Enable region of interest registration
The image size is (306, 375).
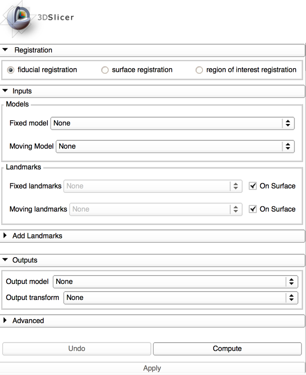coord(199,70)
